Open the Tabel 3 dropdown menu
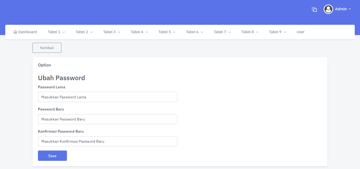 (x=112, y=32)
